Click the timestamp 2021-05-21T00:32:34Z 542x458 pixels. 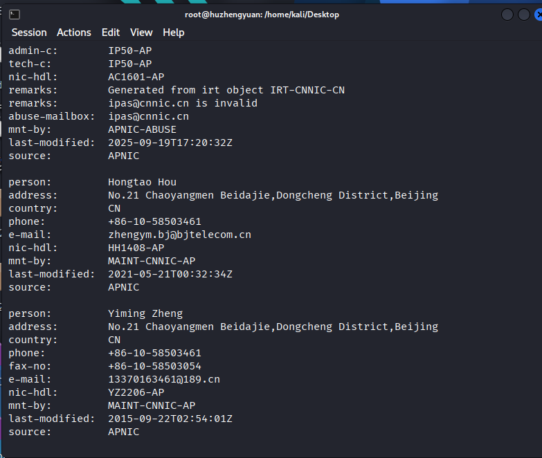170,274
